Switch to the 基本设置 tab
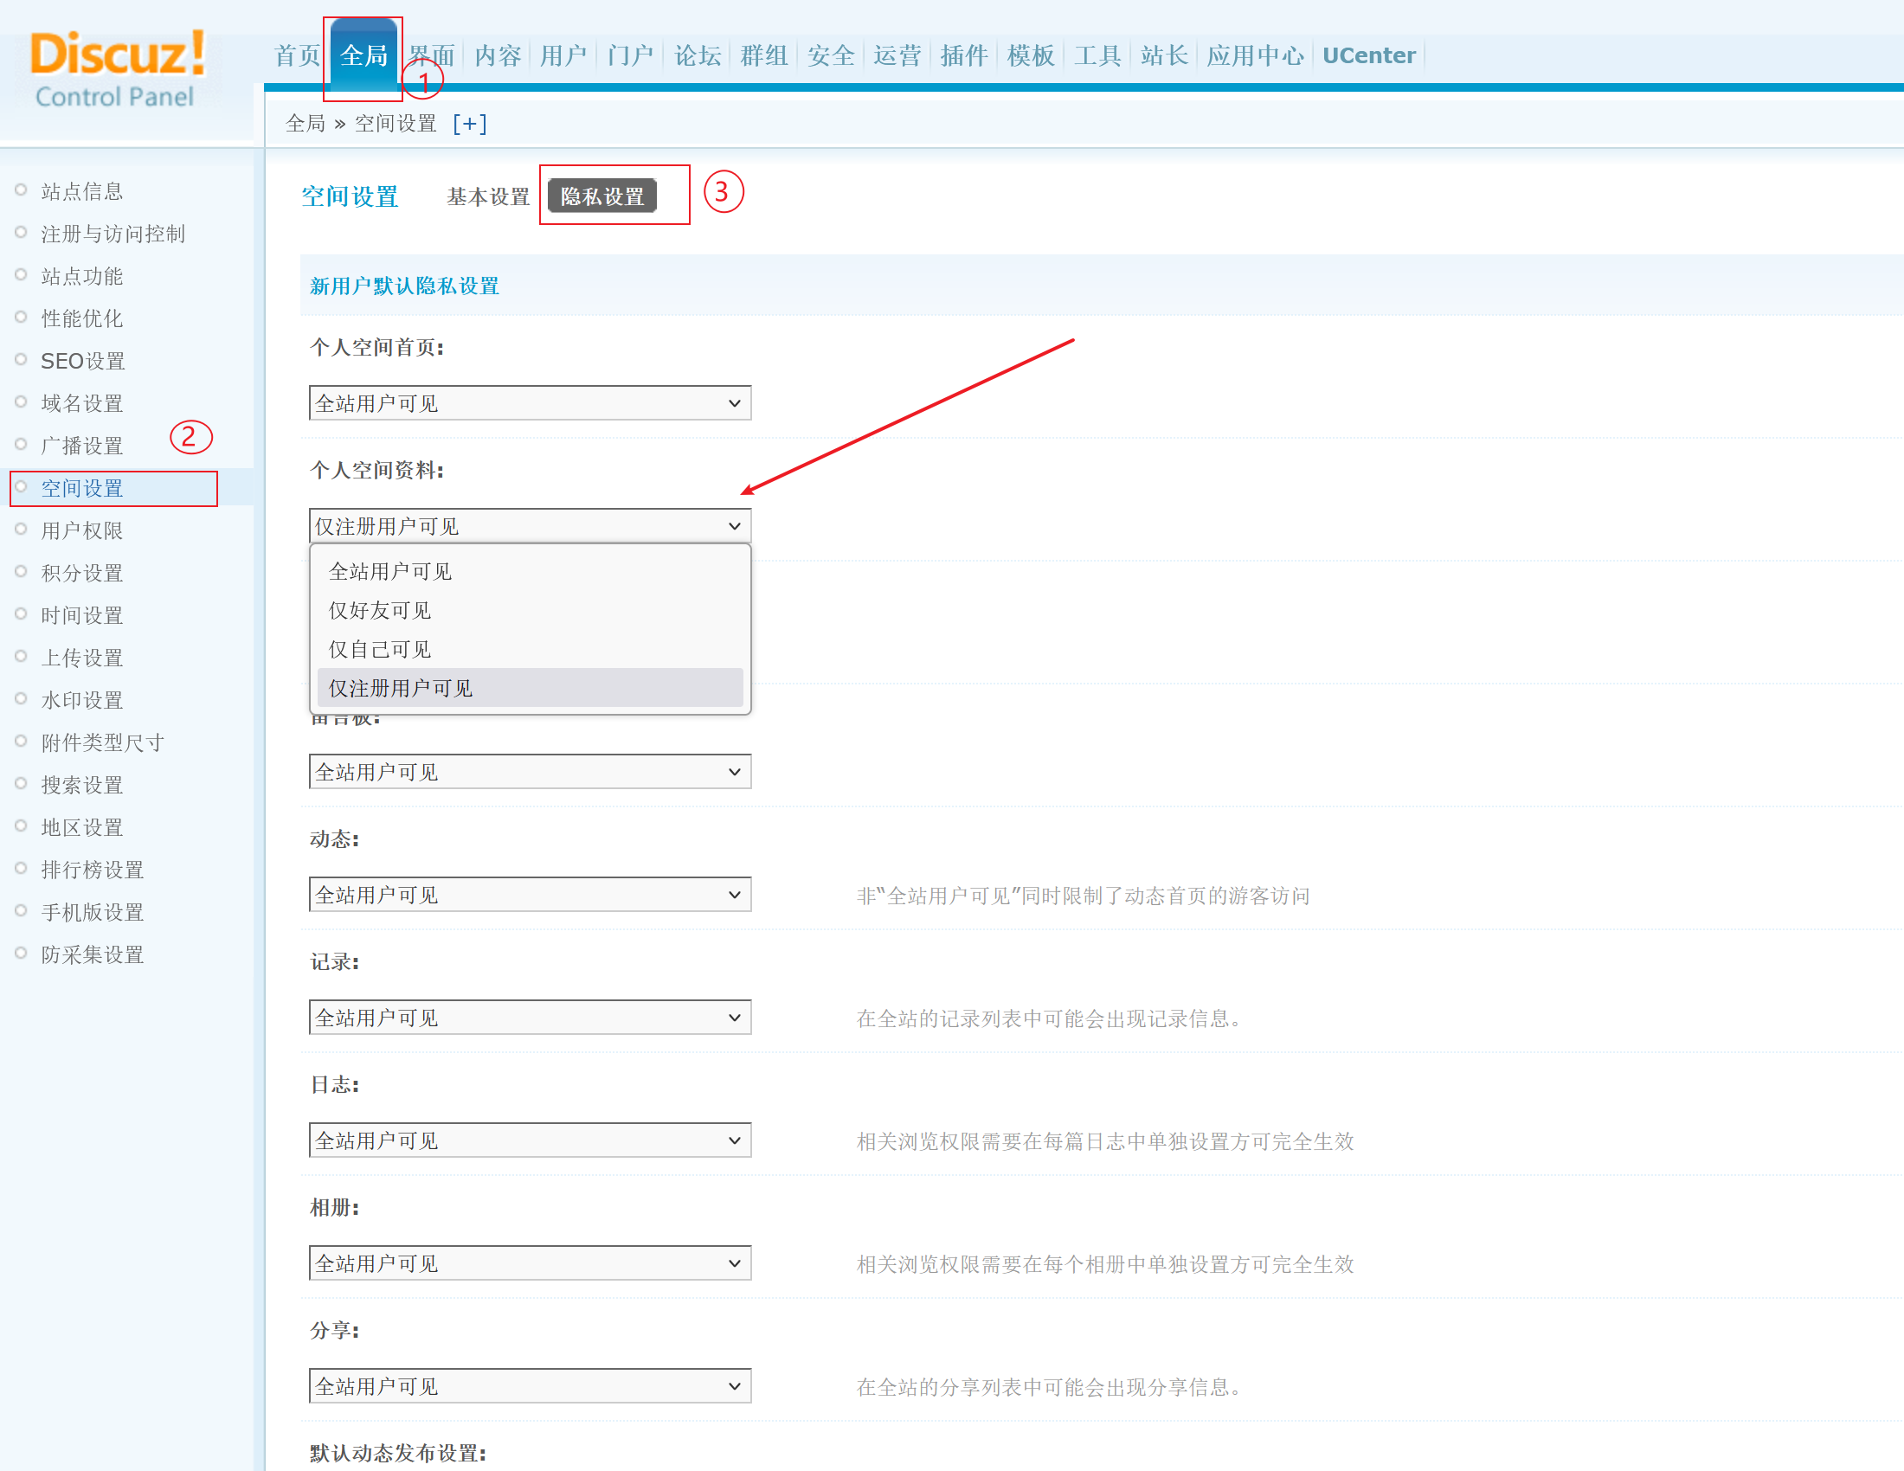 [x=487, y=197]
